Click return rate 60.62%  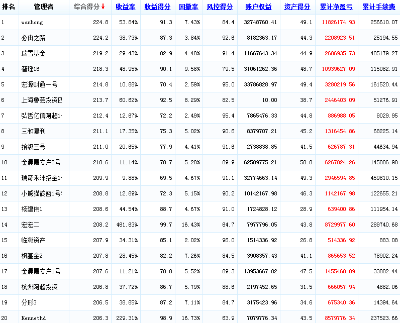click(128, 100)
